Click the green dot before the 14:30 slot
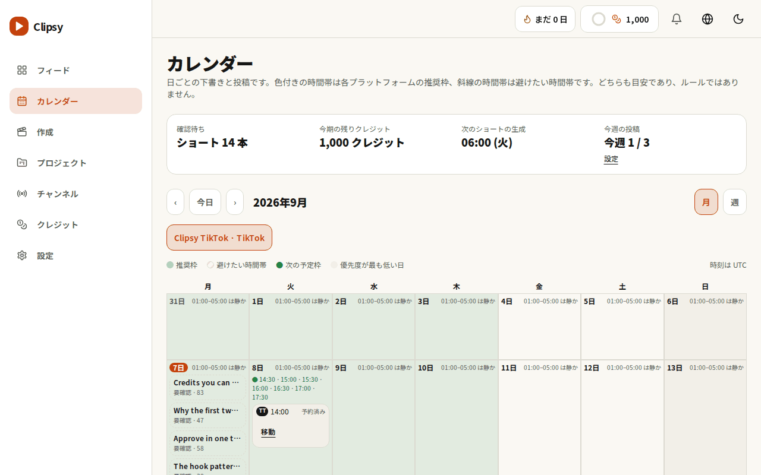 click(255, 379)
